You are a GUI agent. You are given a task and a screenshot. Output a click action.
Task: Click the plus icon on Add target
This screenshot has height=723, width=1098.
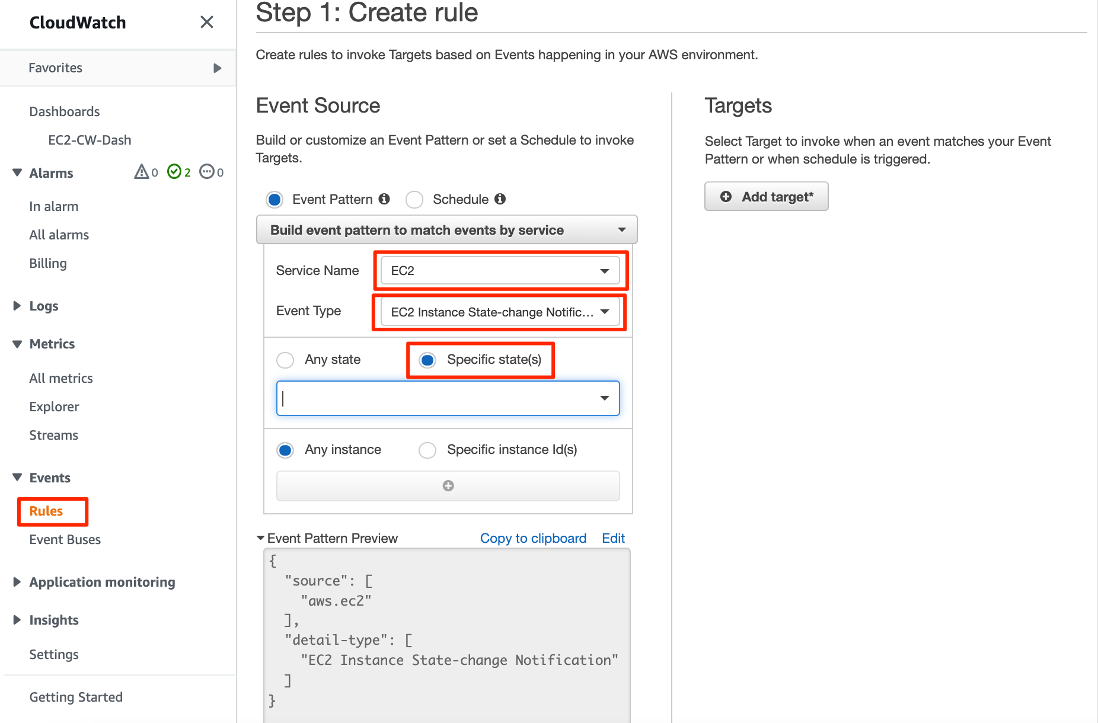pos(726,197)
